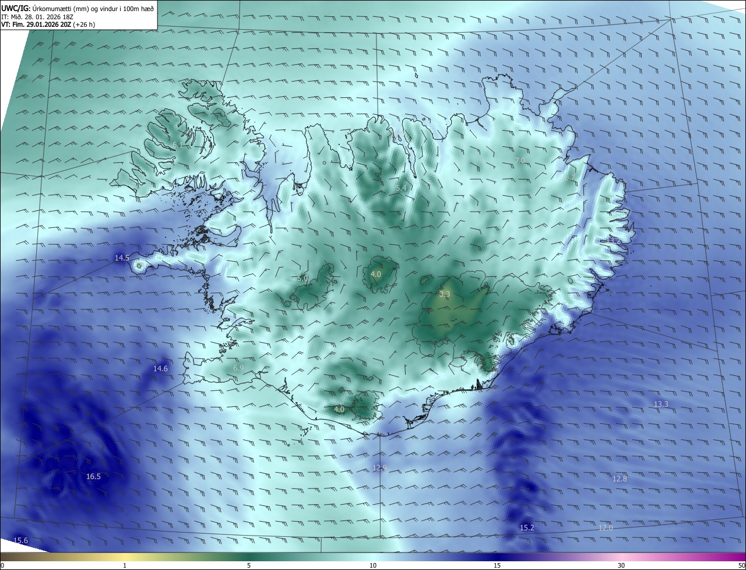Viewport: 746px width, 570px height.
Task: Click the valid time line "VT: Fim. 29.01.2026 20Z (+26 h)"
Action: click(48, 24)
